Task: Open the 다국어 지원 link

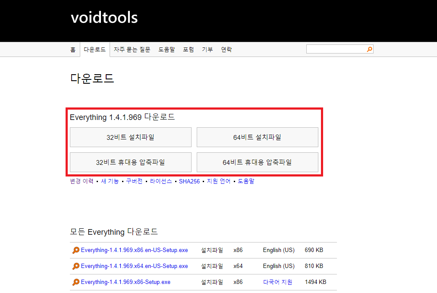Action: pos(277,282)
